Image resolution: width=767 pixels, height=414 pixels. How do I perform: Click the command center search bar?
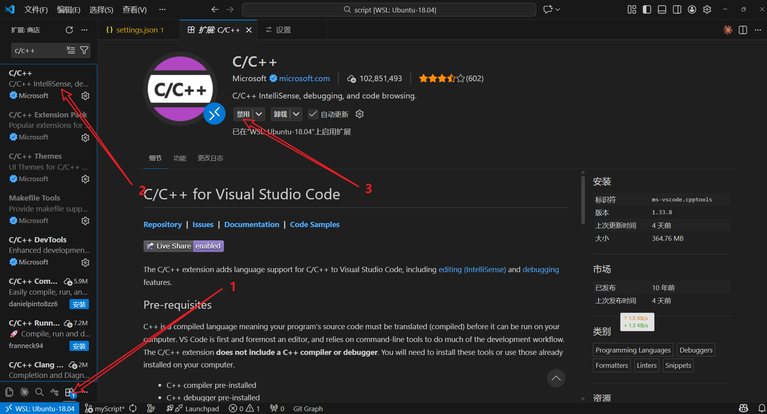(389, 10)
